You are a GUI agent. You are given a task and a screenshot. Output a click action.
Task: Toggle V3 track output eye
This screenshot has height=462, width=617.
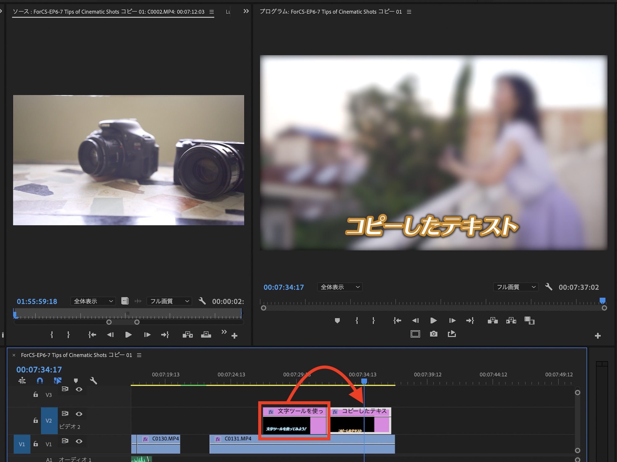(x=79, y=389)
